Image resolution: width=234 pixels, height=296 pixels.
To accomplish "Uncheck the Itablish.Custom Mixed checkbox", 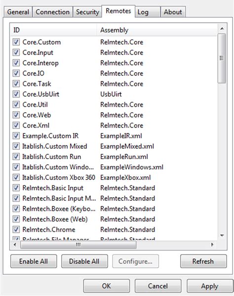I will pos(16,146).
